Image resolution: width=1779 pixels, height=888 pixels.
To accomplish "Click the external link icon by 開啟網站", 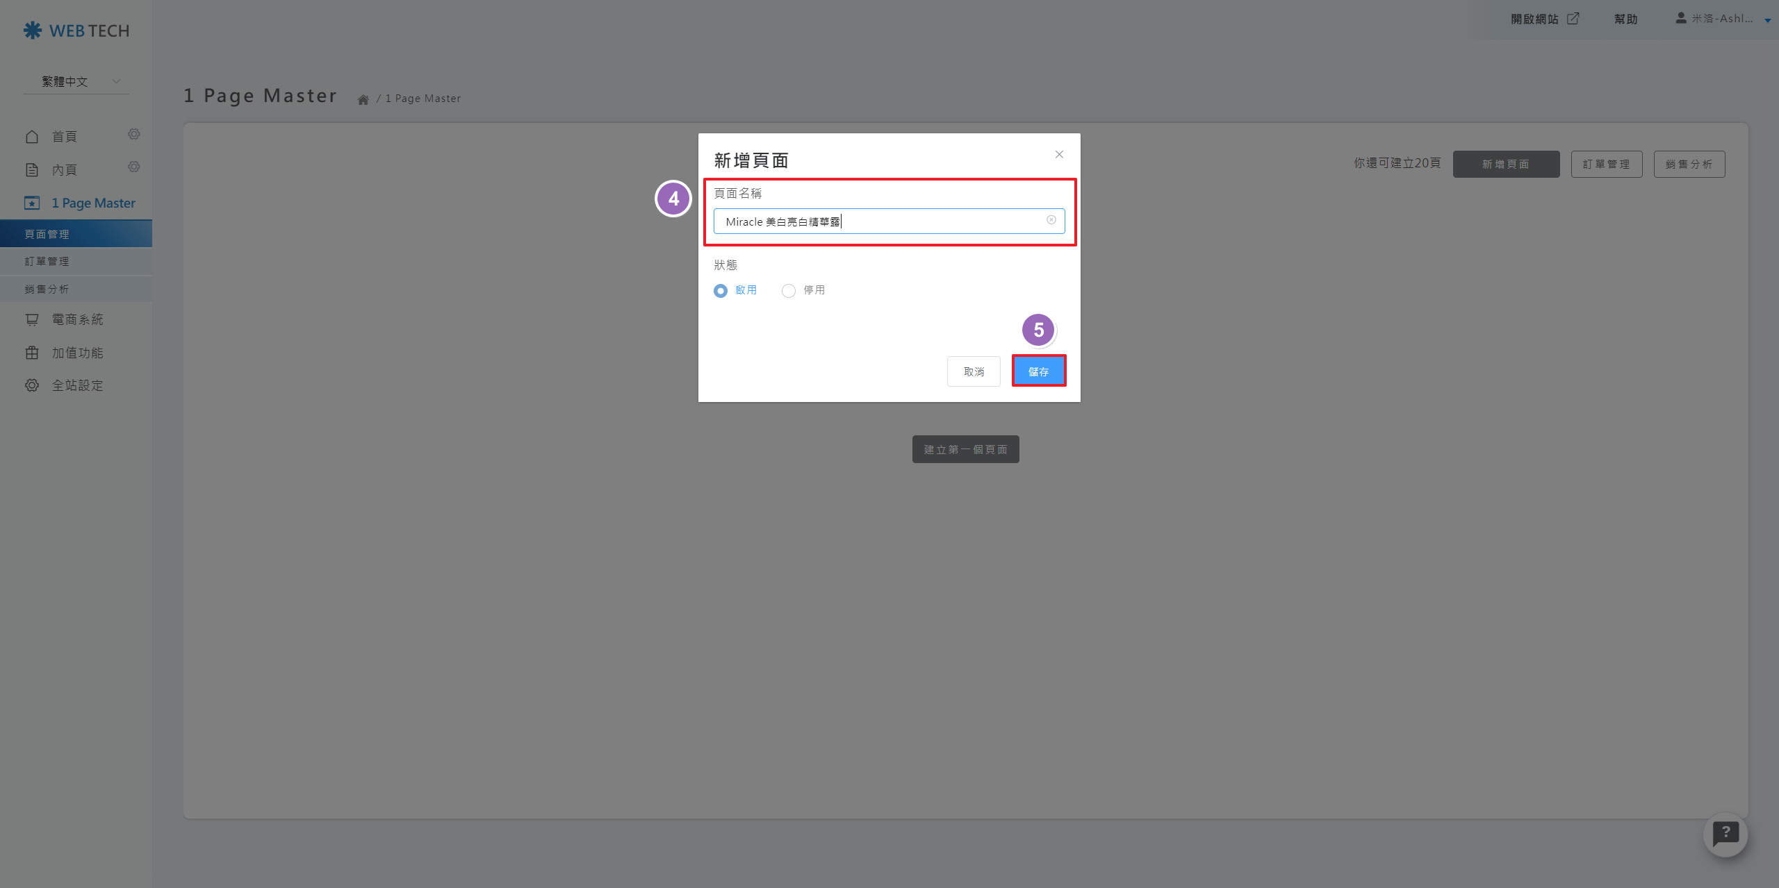I will click(x=1573, y=19).
